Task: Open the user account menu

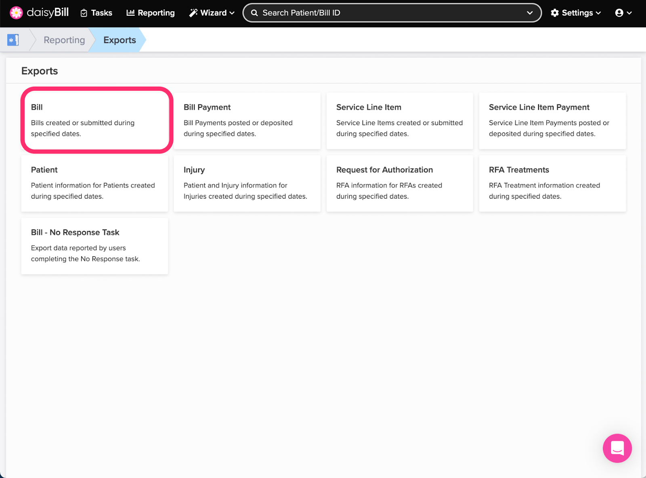Action: (x=623, y=13)
